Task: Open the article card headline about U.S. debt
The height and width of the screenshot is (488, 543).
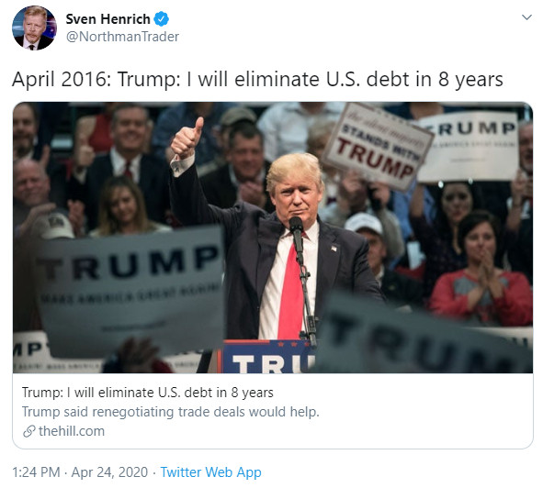Action: coord(148,393)
